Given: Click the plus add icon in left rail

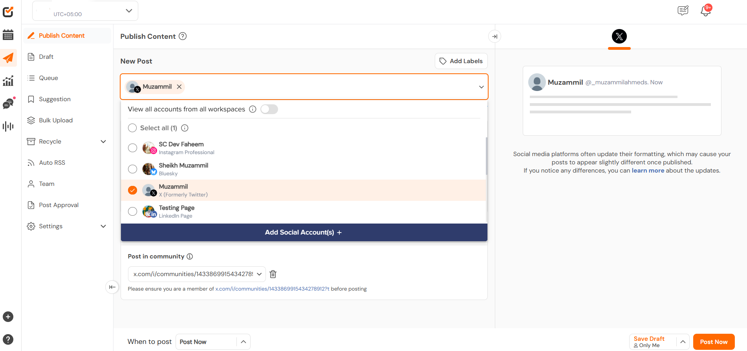Looking at the screenshot, I should pyautogui.click(x=8, y=317).
